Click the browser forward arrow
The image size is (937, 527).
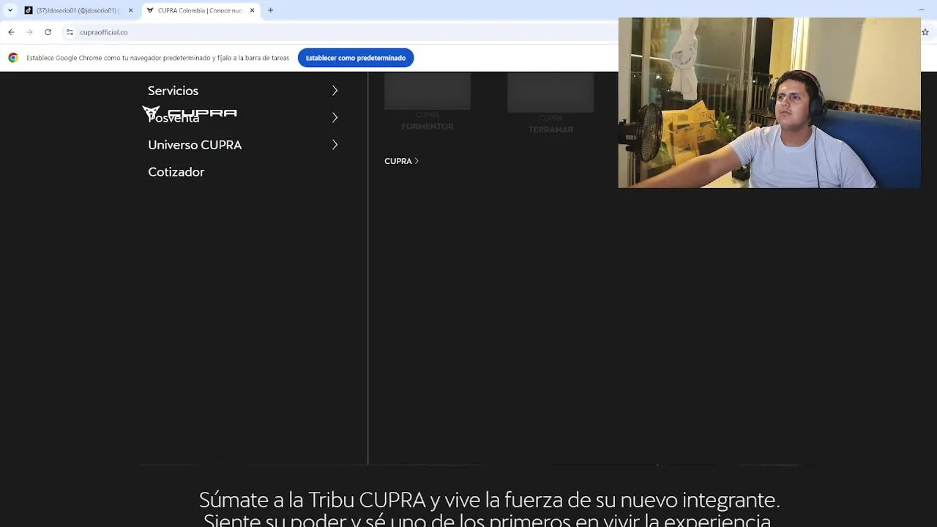tap(29, 32)
